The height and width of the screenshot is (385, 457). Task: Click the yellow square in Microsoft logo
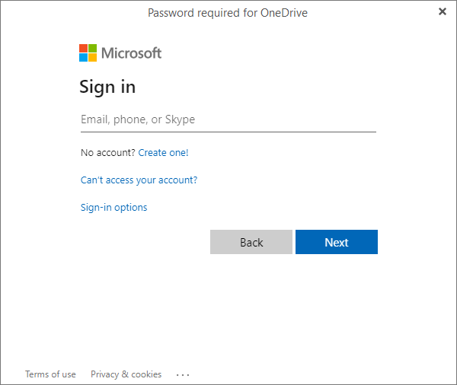(93, 57)
